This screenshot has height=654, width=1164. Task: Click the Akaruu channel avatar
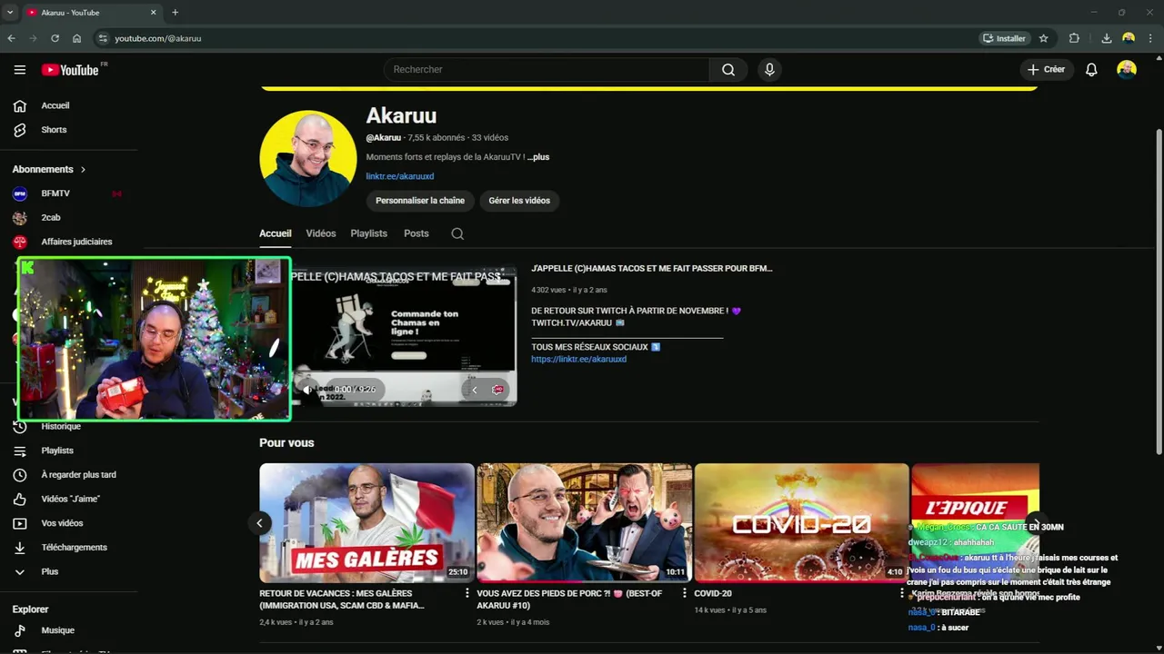coord(308,159)
